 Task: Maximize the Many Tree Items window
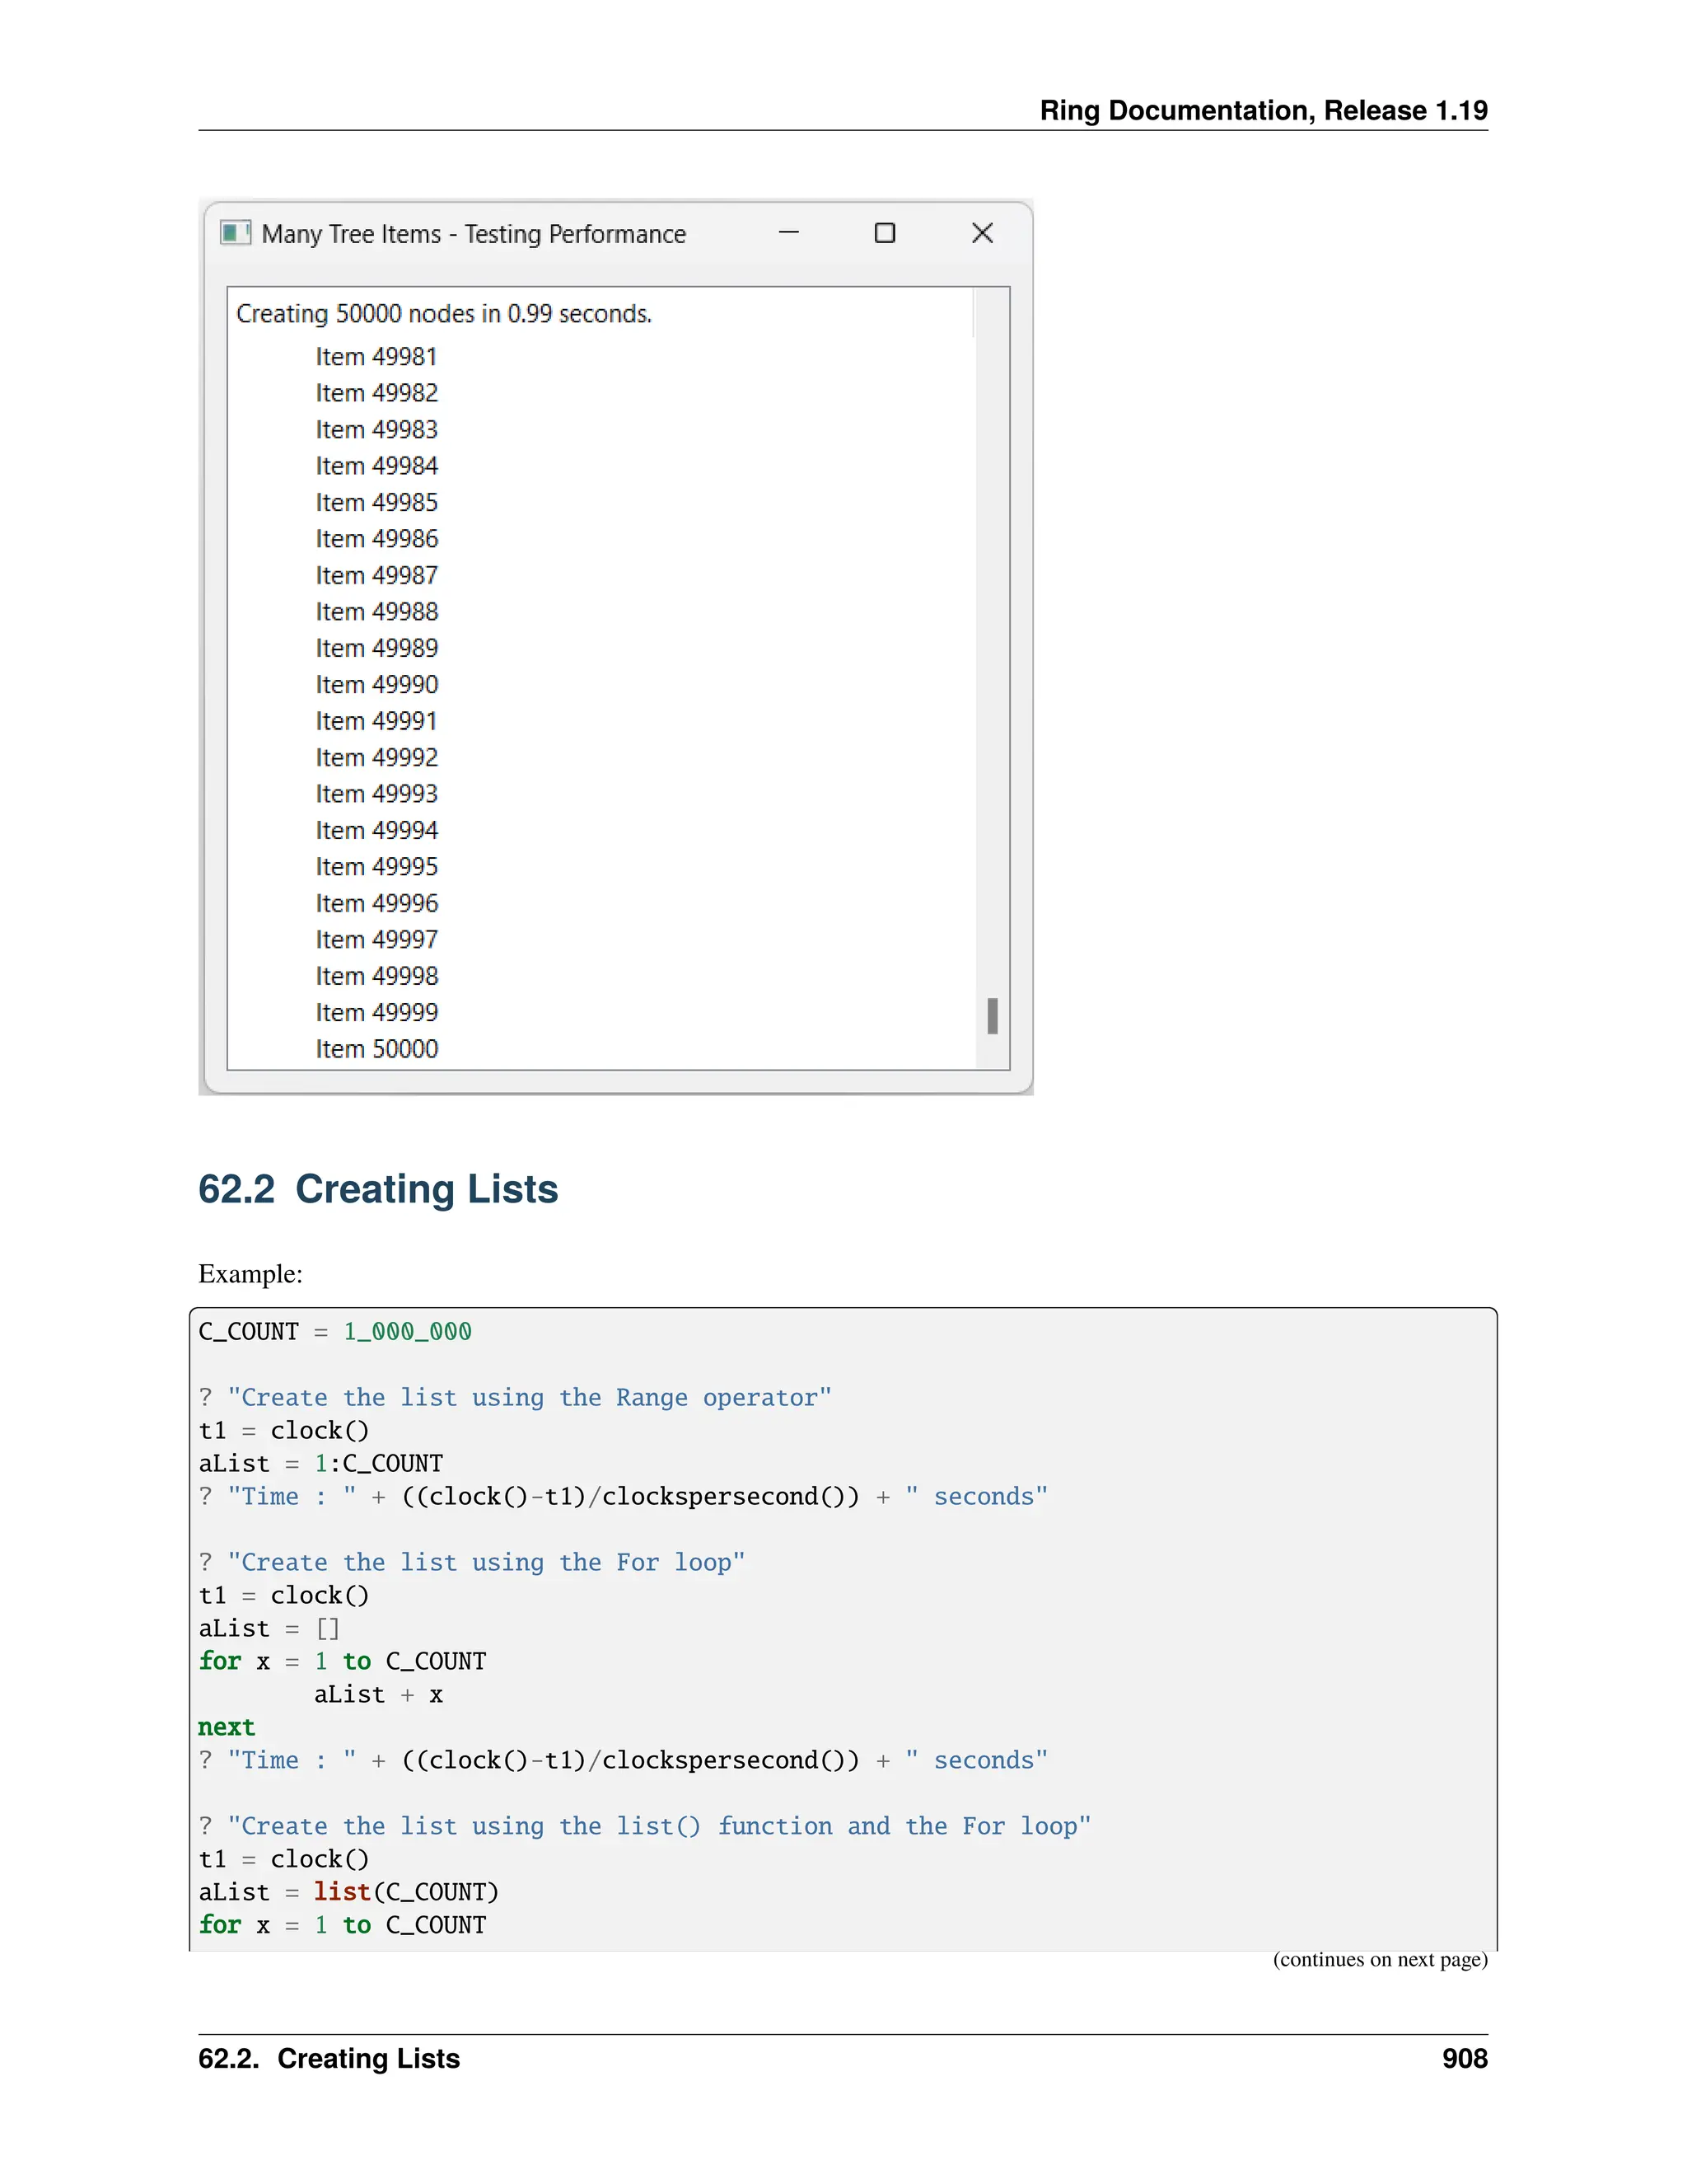point(885,233)
